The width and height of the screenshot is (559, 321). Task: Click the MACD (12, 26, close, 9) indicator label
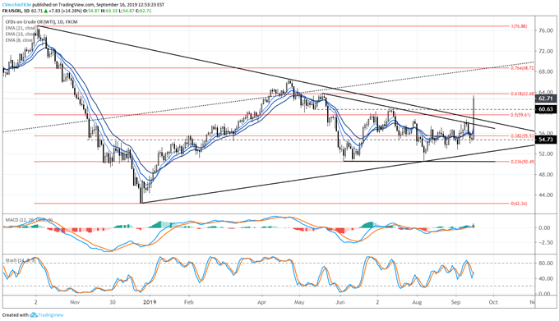coord(29,220)
